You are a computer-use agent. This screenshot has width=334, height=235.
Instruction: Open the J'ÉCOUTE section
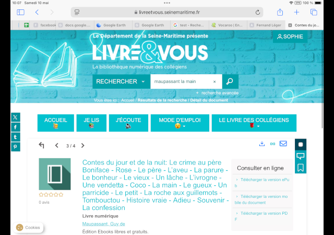pos(128,123)
